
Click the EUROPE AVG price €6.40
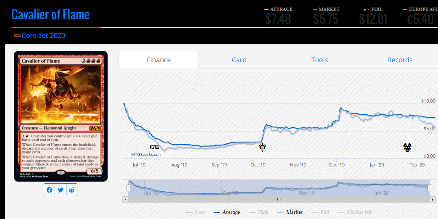tap(420, 19)
